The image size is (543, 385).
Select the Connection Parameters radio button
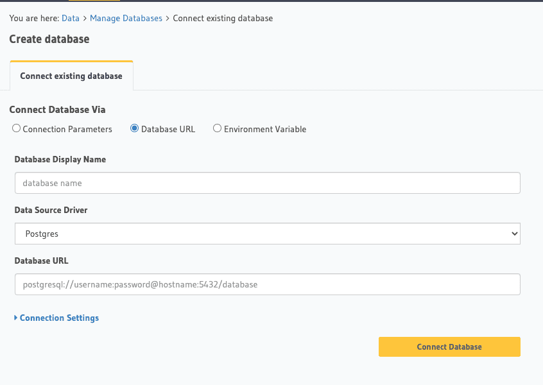point(16,128)
